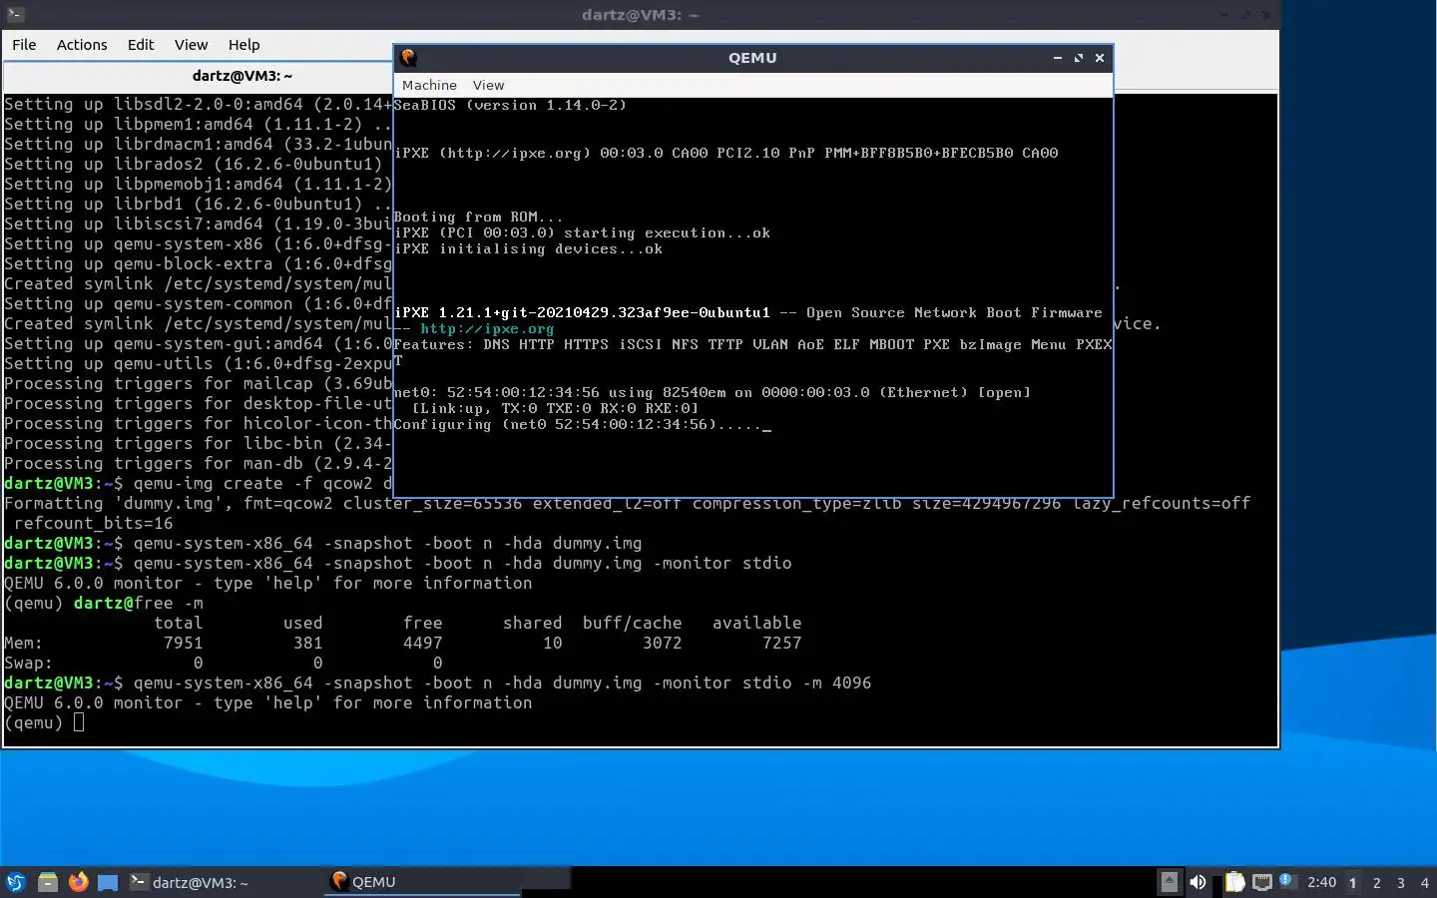Click the 2:40 clock in the panel
This screenshot has height=898, width=1437.
coord(1321,882)
